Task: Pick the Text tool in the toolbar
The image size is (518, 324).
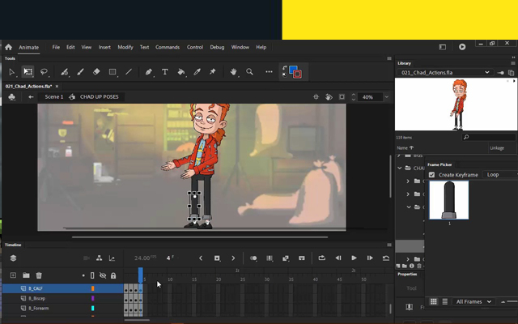Action: click(165, 72)
